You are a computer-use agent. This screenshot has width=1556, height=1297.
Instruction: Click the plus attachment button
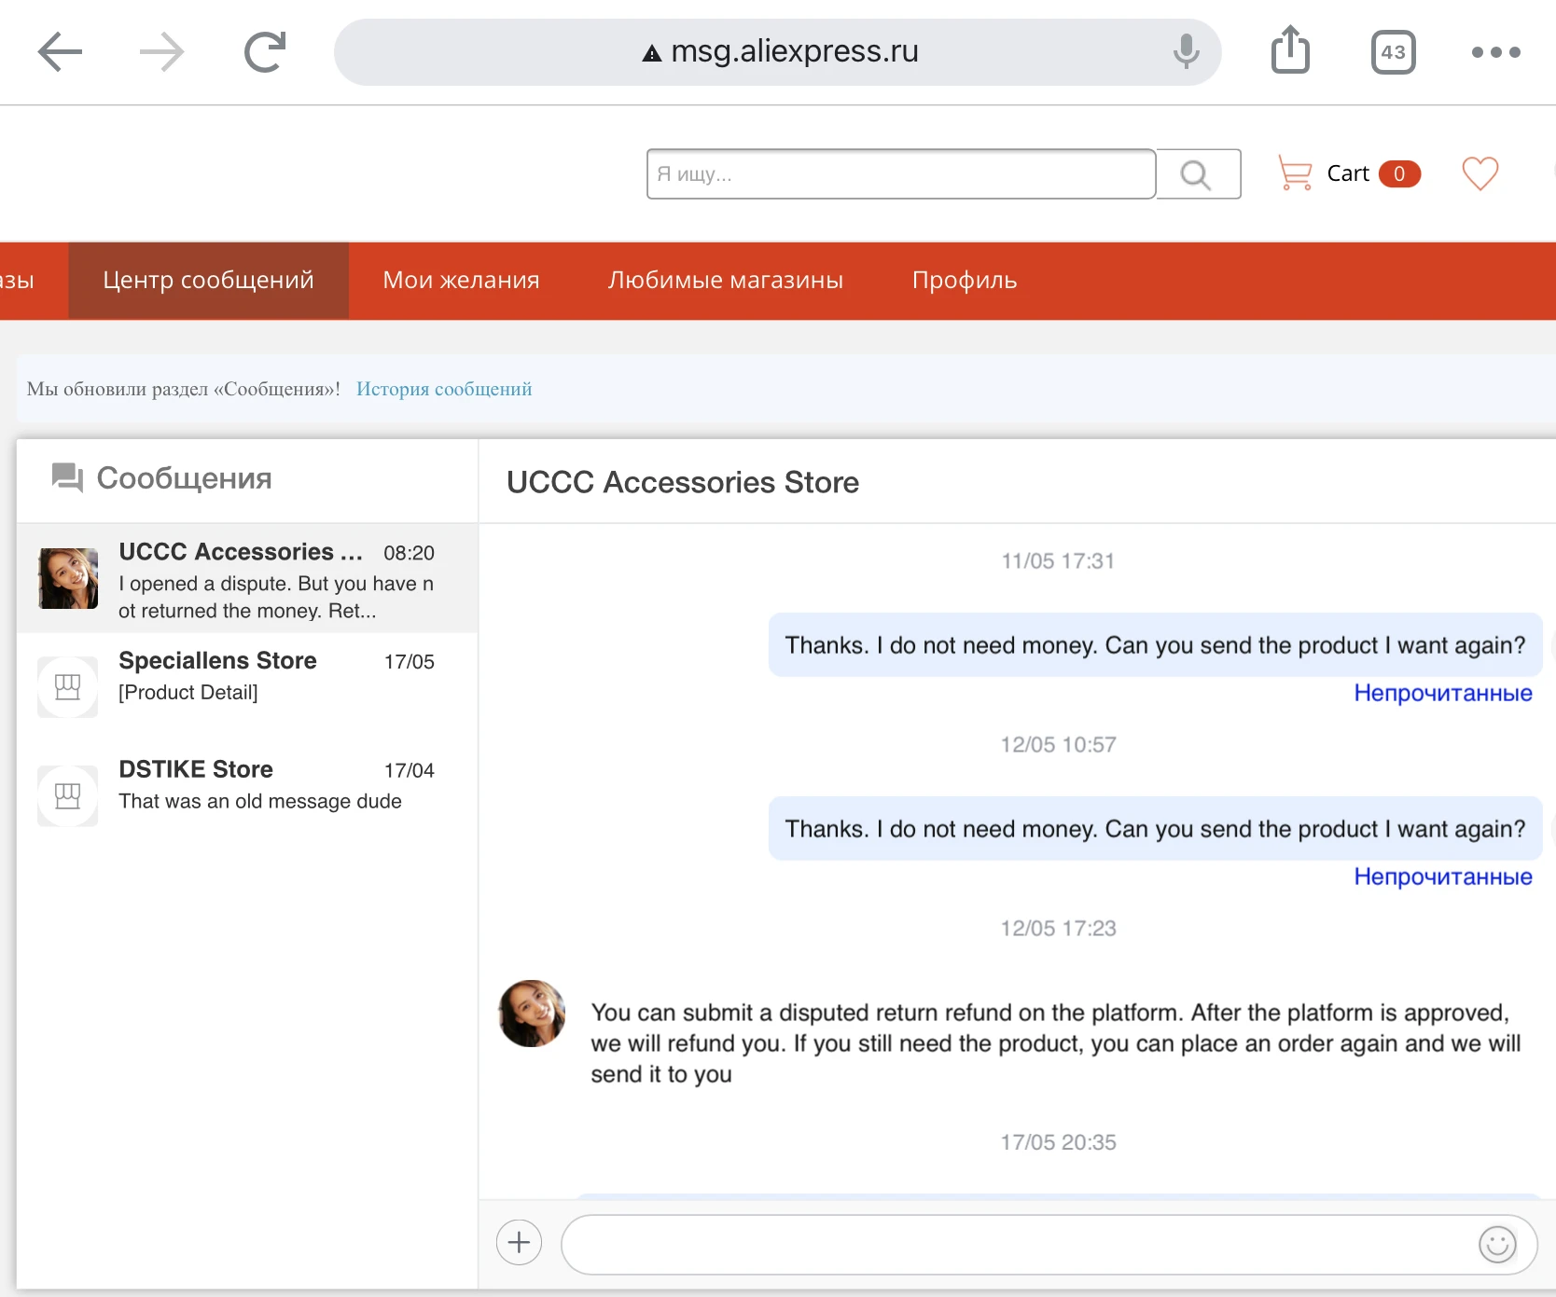(519, 1242)
